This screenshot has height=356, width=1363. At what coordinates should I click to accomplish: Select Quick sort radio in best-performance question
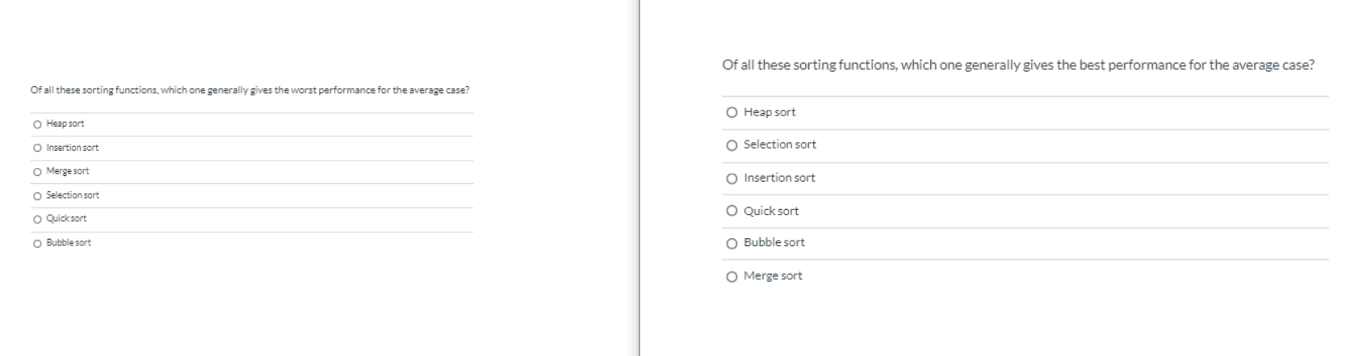732,211
